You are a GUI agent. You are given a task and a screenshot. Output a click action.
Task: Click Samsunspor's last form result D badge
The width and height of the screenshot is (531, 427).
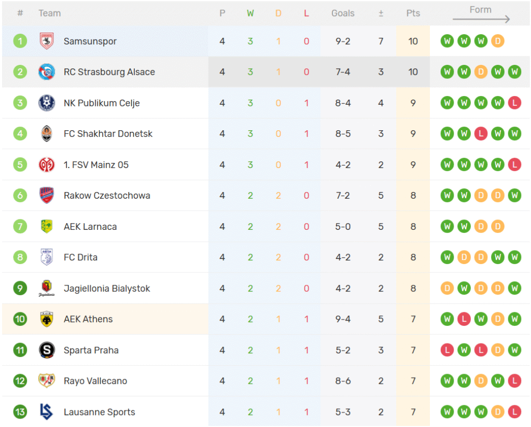tap(497, 41)
